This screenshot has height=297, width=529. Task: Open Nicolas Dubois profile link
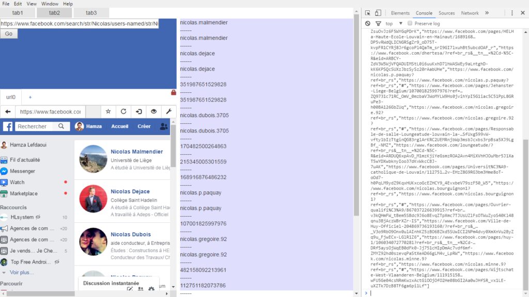[x=131, y=235]
